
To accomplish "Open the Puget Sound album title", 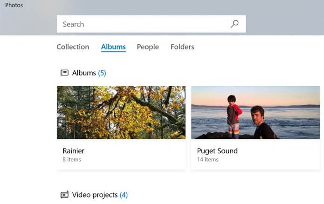I will click(x=217, y=151).
